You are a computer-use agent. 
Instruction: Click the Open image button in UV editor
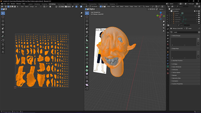tap(68, 6)
